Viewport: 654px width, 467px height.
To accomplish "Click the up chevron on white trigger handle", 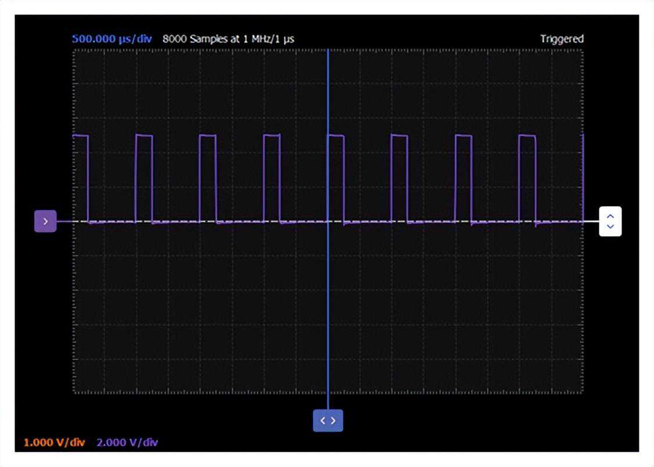I will [x=610, y=216].
